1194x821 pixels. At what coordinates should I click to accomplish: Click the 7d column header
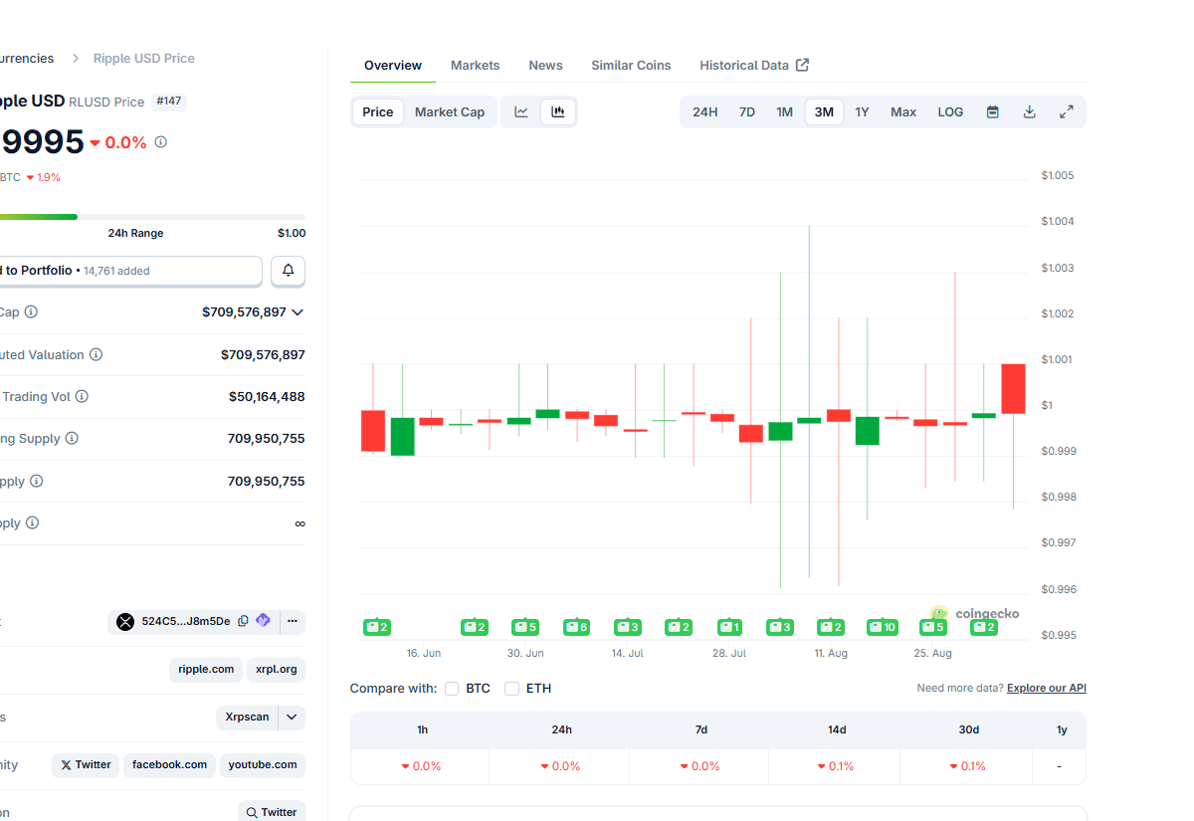click(x=701, y=729)
